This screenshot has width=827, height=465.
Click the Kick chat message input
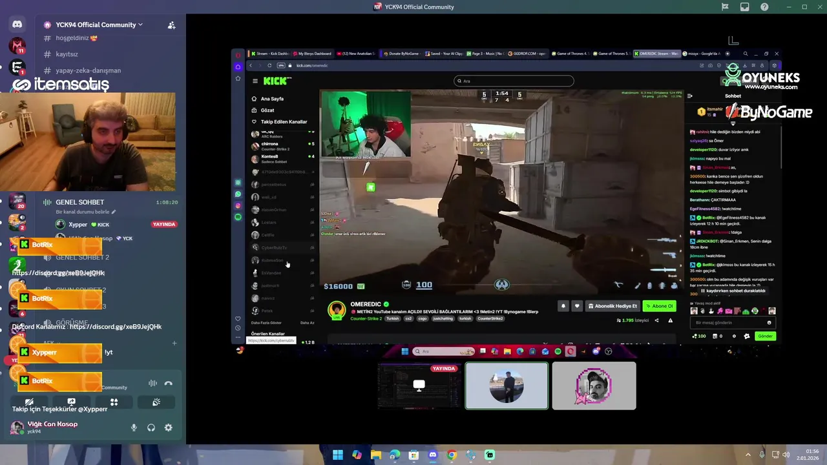[733, 322]
